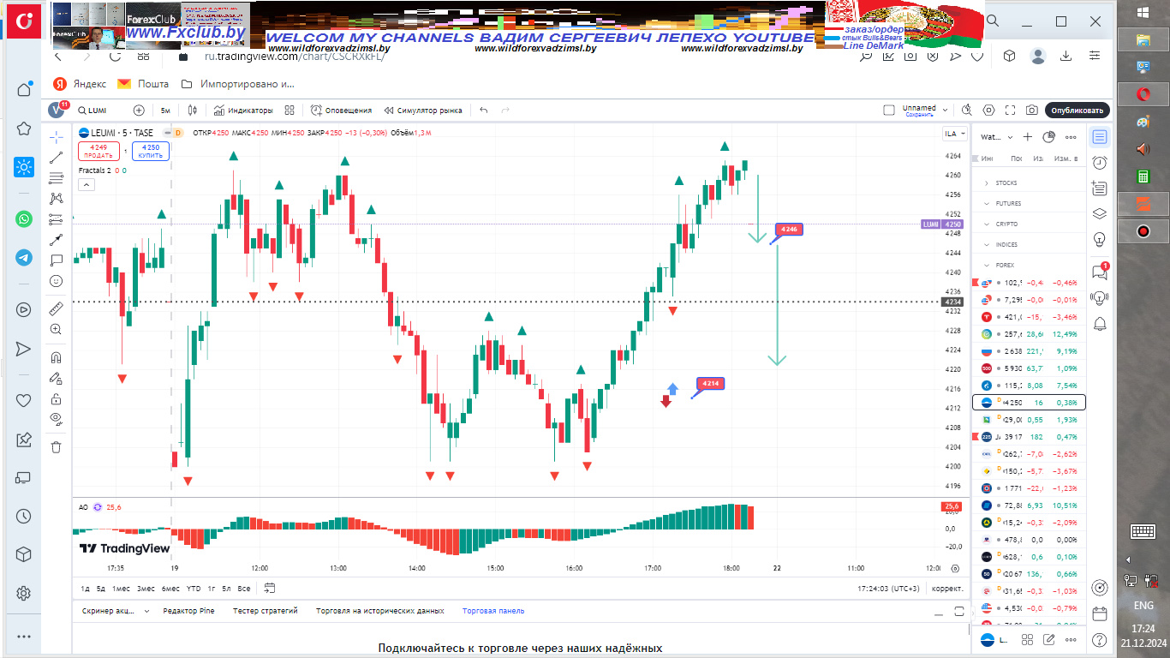The height and width of the screenshot is (658, 1170).
Task: Activate the zoom-in magnifier tool
Action: click(56, 329)
